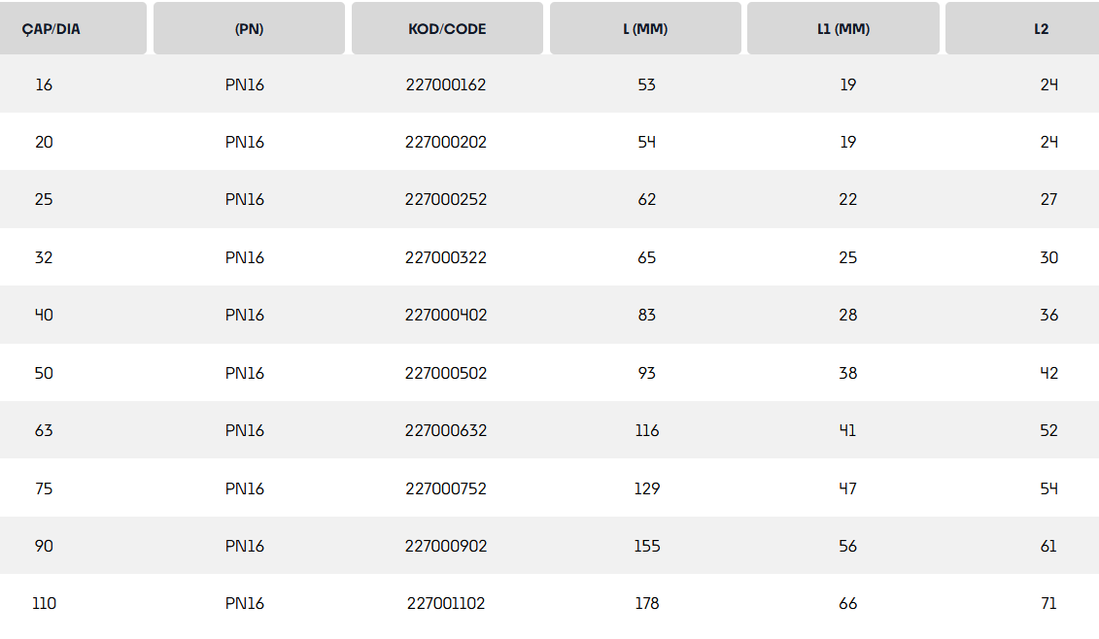Select L value 178 cell

click(x=647, y=603)
